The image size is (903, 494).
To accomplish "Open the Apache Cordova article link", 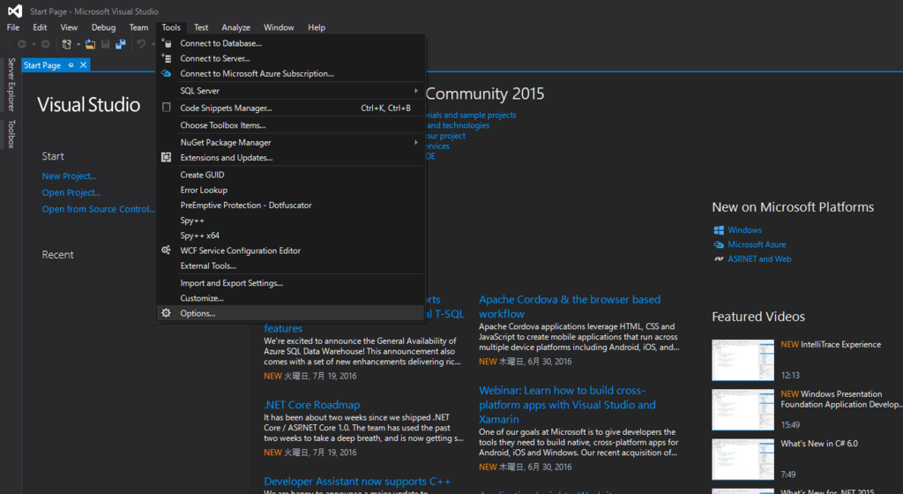I will tap(570, 307).
